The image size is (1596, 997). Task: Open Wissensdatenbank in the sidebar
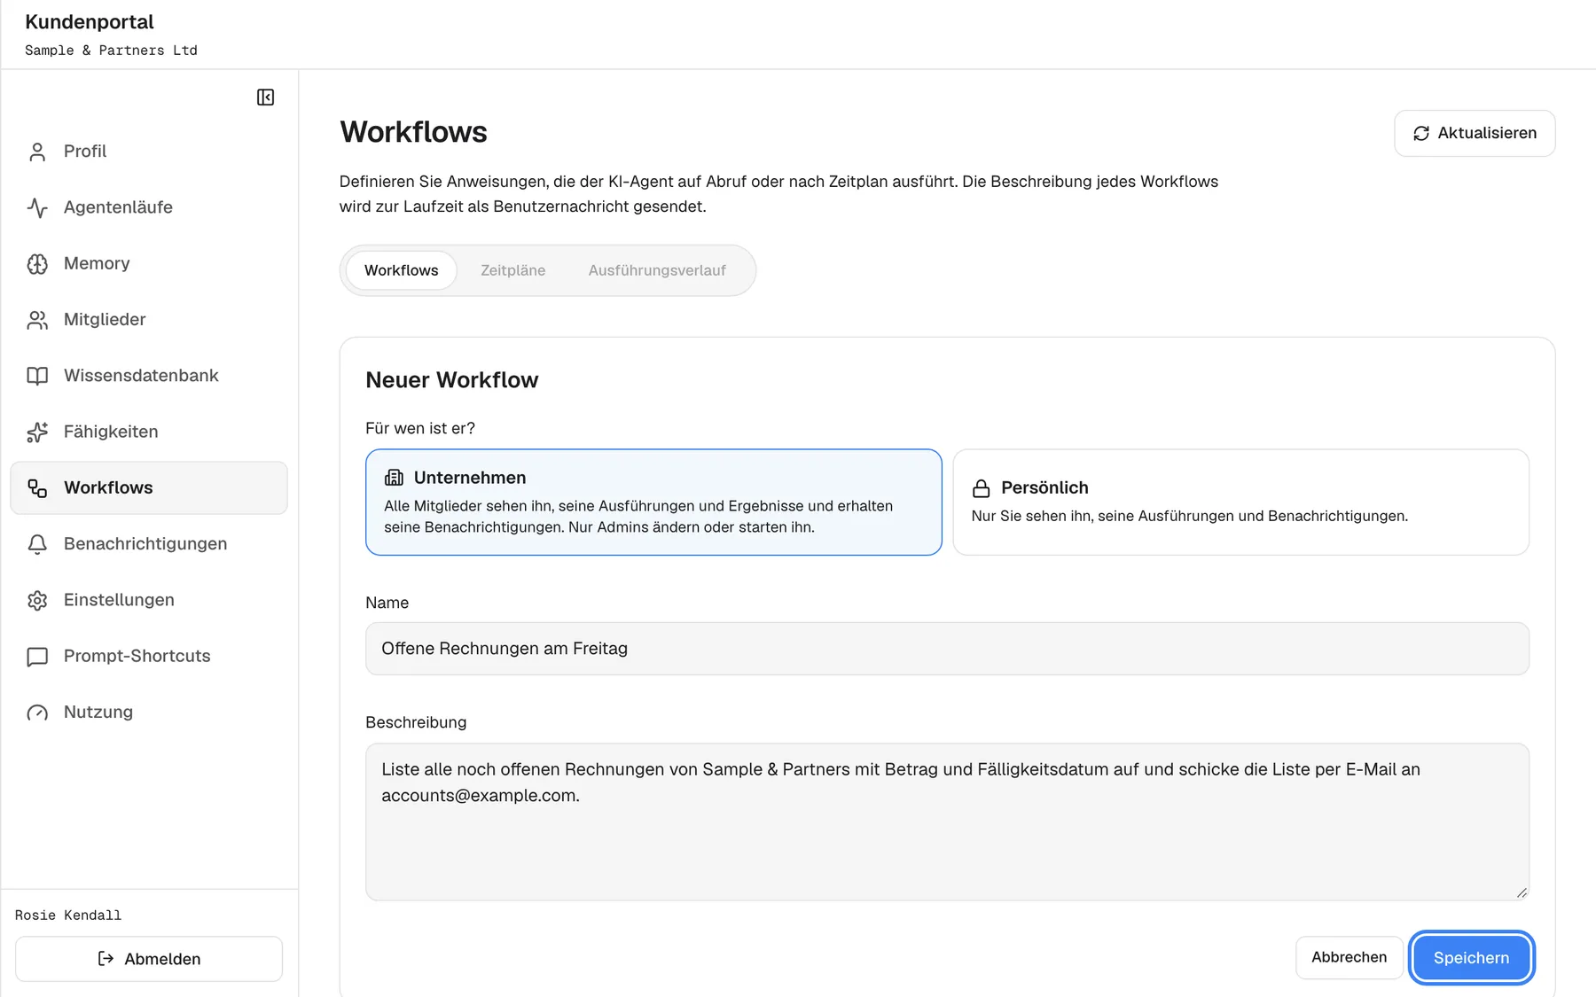149,376
